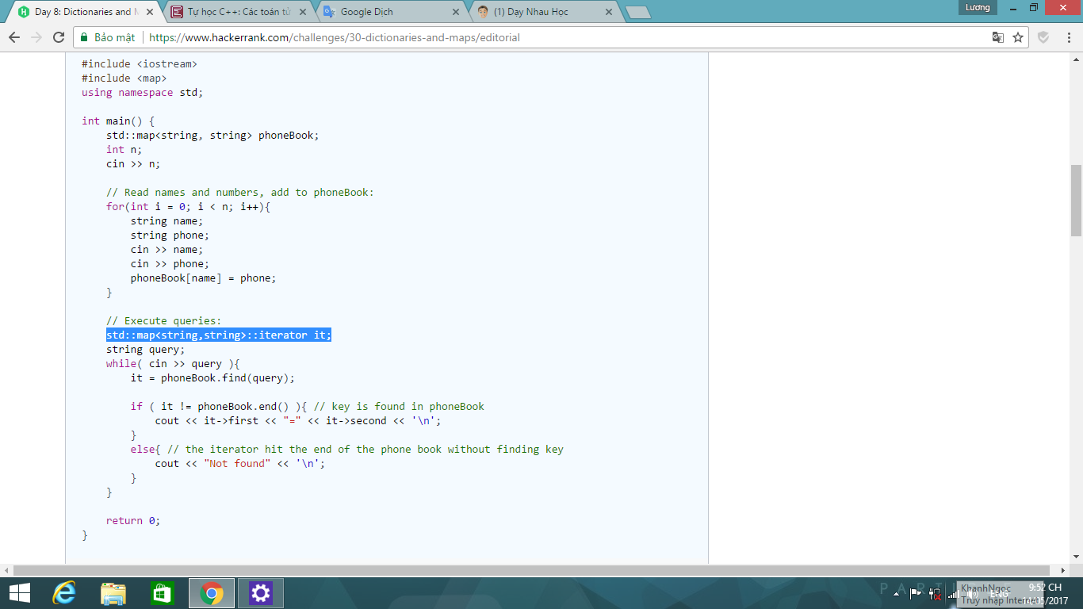Click the browser reload button

(59, 37)
